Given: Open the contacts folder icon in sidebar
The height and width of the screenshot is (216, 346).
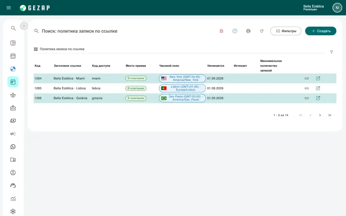Looking at the screenshot, I should click(x=13, y=160).
